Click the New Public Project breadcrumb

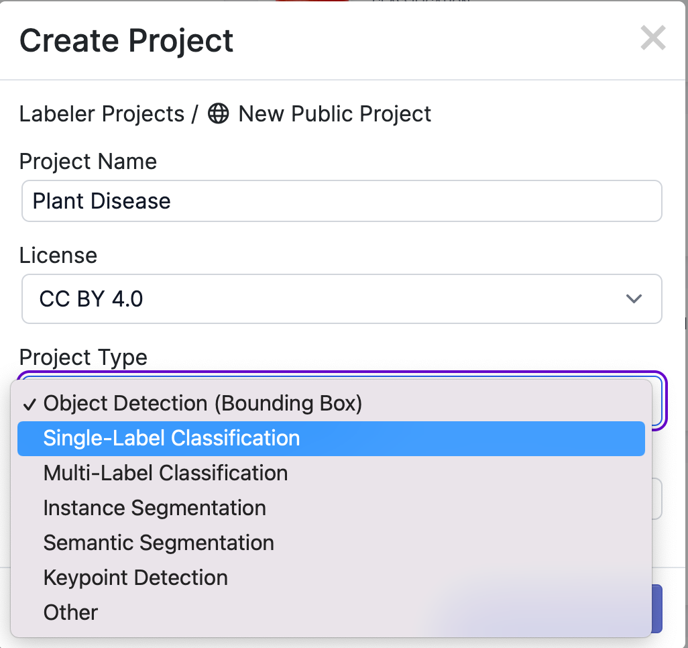(334, 113)
